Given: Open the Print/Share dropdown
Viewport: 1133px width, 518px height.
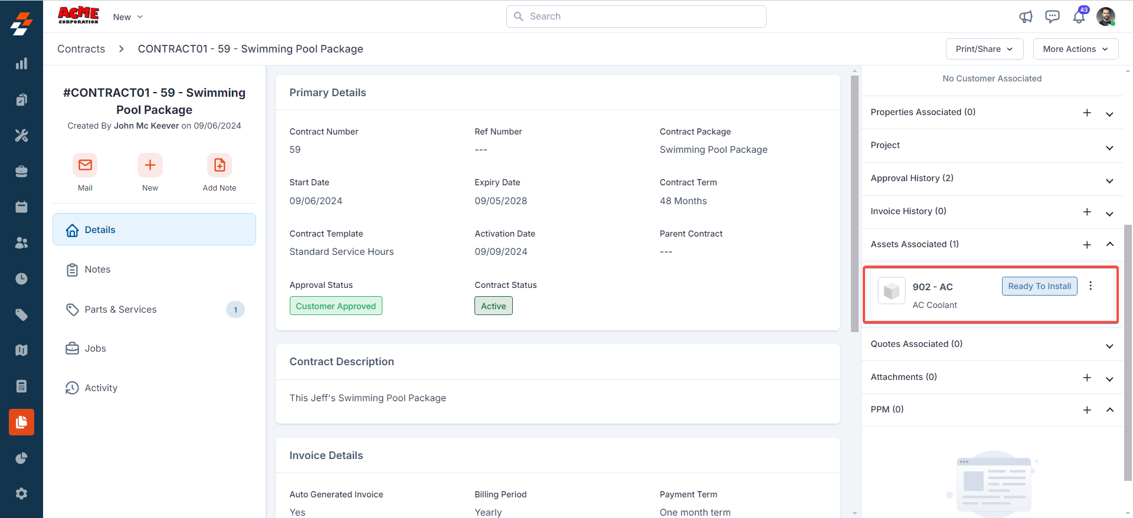Looking at the screenshot, I should 984,49.
